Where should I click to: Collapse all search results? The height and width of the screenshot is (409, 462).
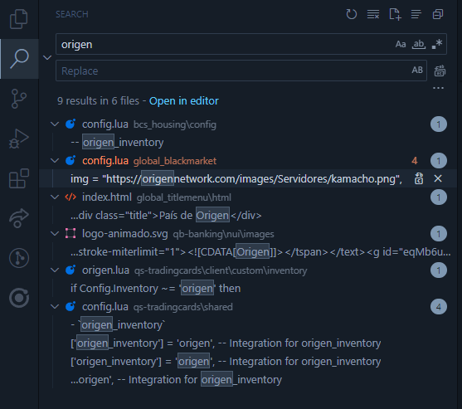(x=438, y=14)
